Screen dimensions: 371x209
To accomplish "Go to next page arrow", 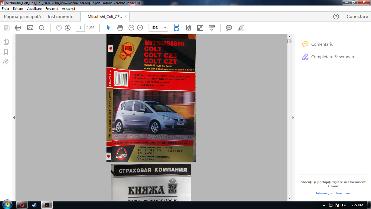I will click(x=68, y=28).
